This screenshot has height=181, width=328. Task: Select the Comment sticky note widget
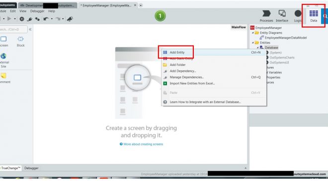[4, 78]
